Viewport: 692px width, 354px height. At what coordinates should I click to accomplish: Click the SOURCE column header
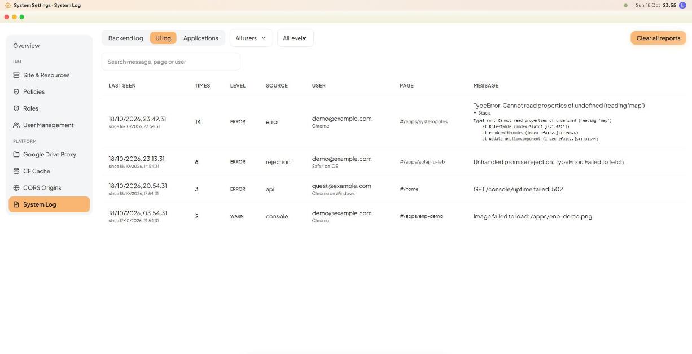(x=277, y=86)
